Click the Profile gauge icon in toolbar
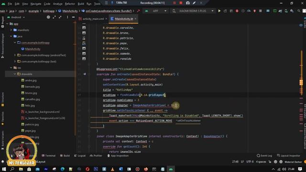This screenshot has height=172, width=306. pos(249,11)
